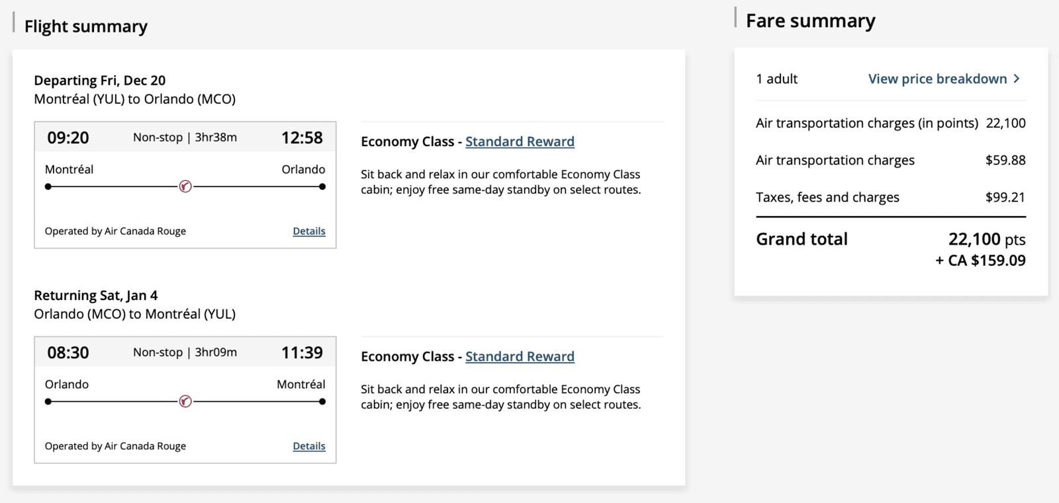
Task: Click the chevron beside View price breakdown
Action: [x=1017, y=79]
